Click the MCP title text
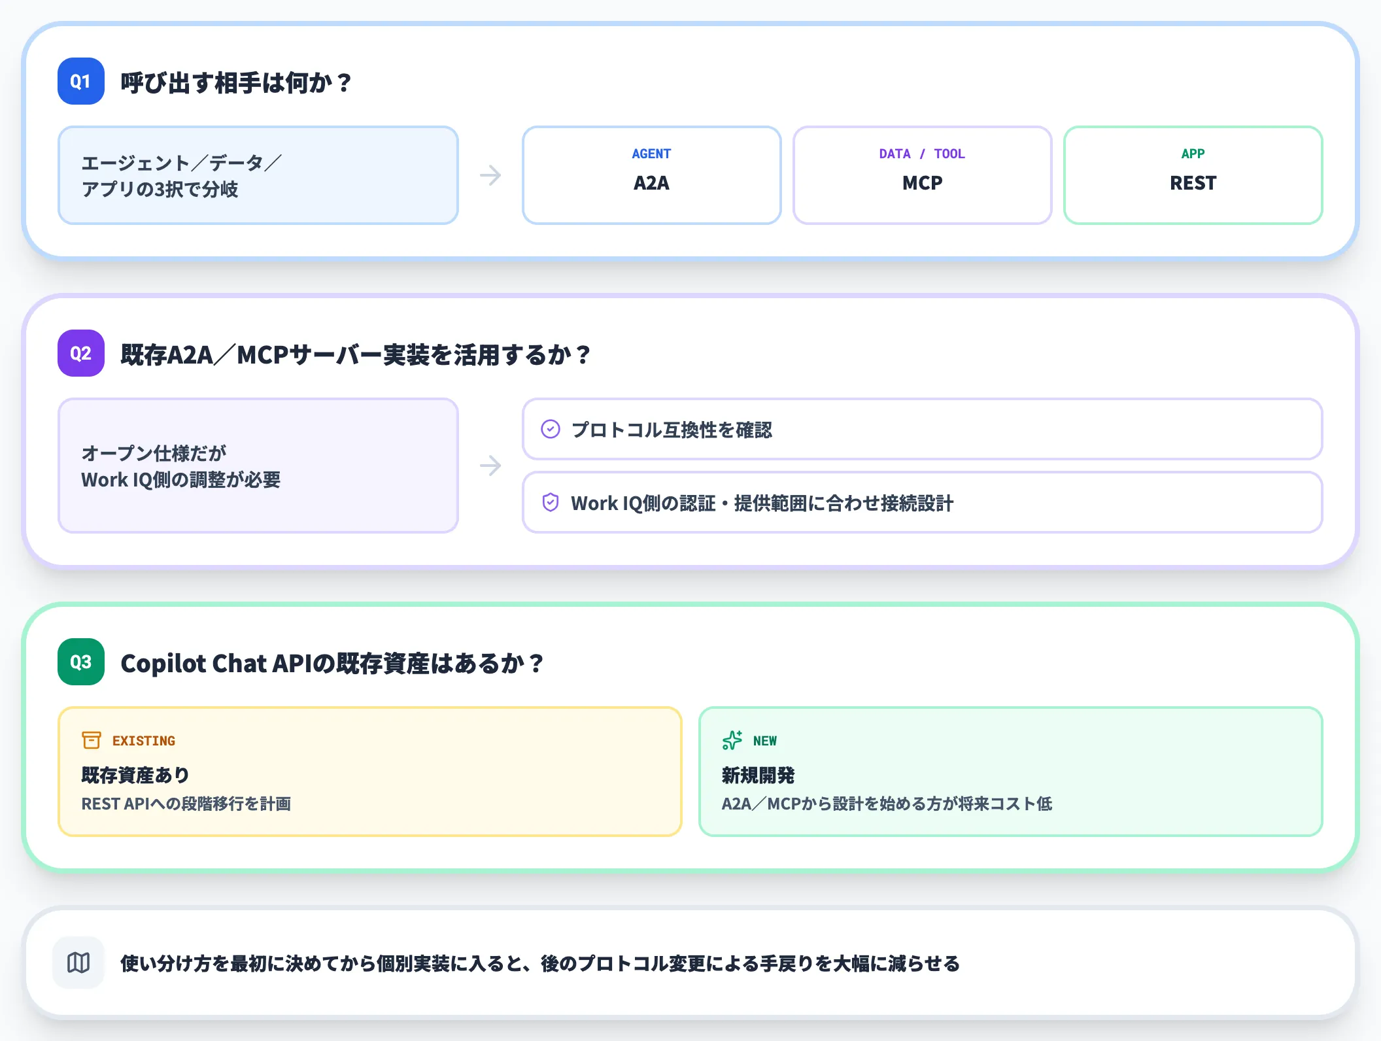 [x=922, y=183]
